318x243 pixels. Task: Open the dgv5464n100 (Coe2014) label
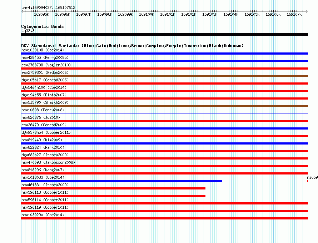tap(44, 87)
